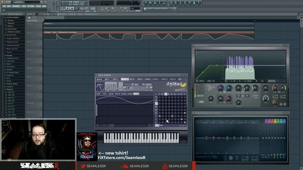Click the yellow-green ringed knob in Maximus
The image size is (303, 170).
tap(283, 88)
